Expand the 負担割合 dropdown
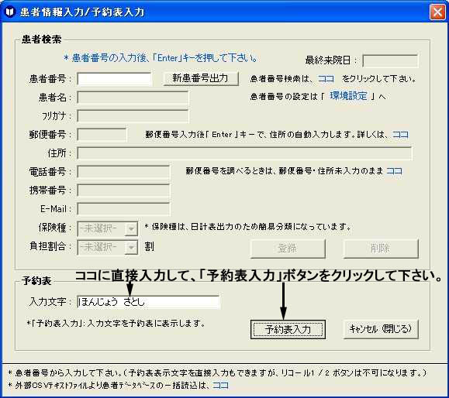 coord(131,247)
